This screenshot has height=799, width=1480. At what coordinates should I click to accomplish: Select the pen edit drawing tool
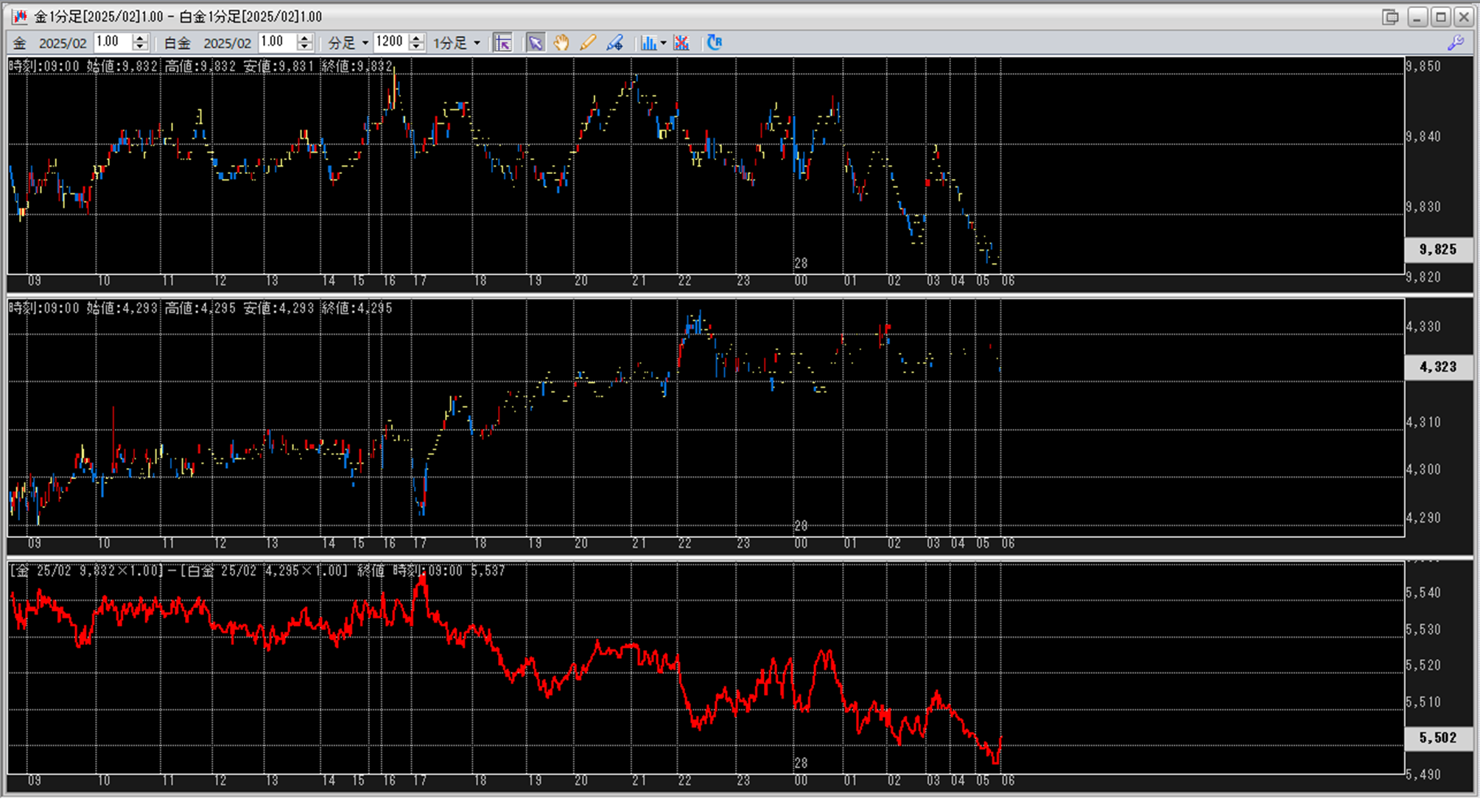point(614,43)
